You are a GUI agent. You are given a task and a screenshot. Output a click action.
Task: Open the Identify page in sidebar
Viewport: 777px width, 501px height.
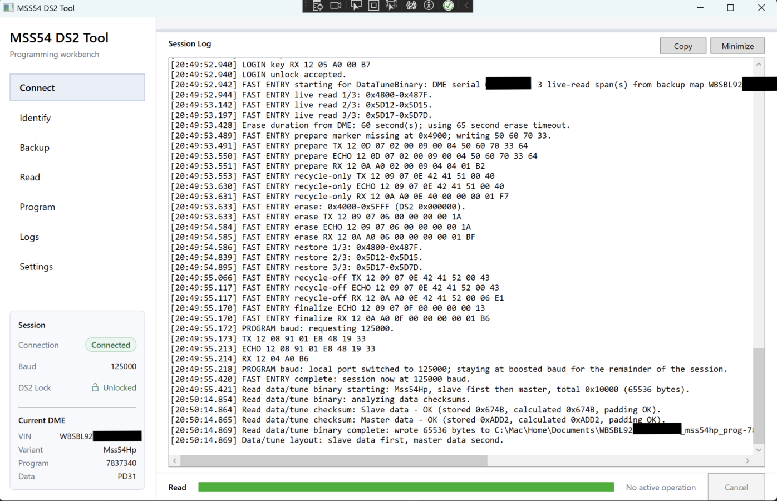(35, 118)
